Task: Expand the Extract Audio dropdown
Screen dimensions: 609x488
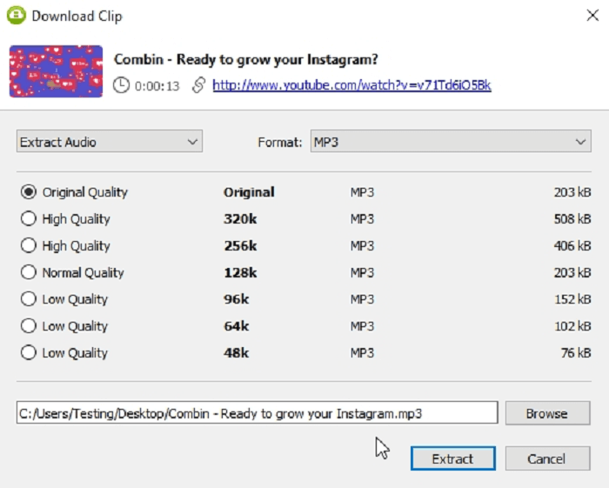Action: tap(110, 142)
